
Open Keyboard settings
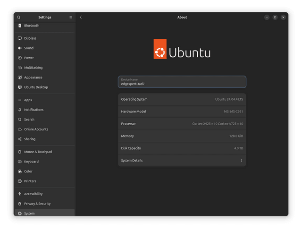click(45, 162)
